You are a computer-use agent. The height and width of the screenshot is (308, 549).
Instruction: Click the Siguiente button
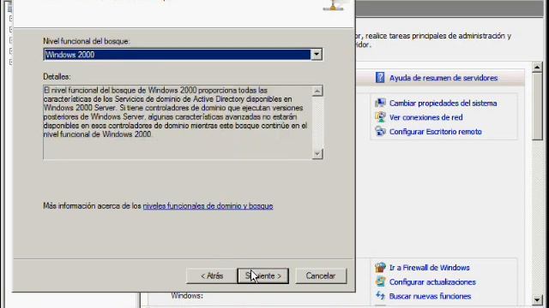coord(263,275)
